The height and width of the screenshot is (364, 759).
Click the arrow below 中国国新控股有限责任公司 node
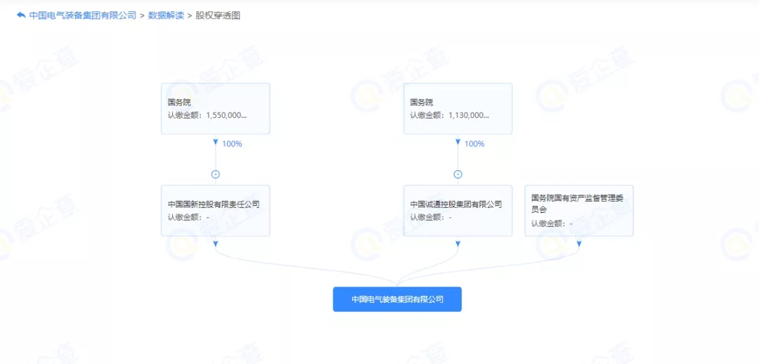[x=216, y=244]
